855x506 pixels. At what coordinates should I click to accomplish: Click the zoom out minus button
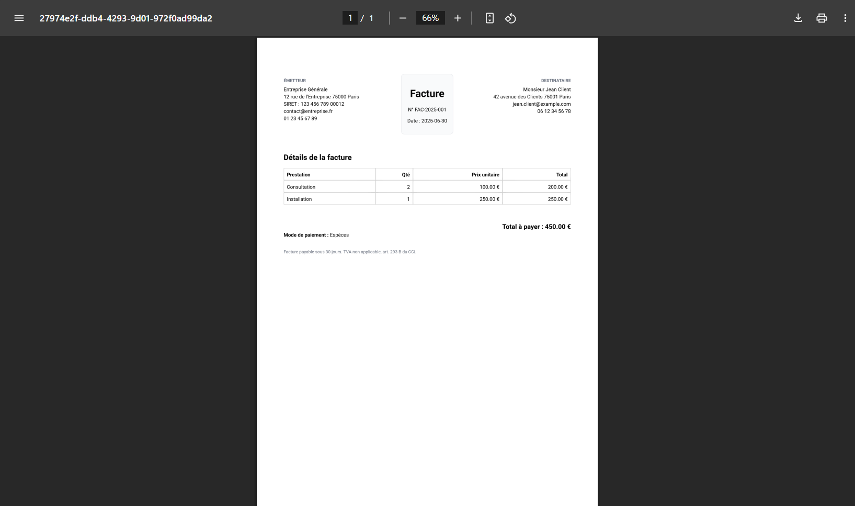pos(403,18)
